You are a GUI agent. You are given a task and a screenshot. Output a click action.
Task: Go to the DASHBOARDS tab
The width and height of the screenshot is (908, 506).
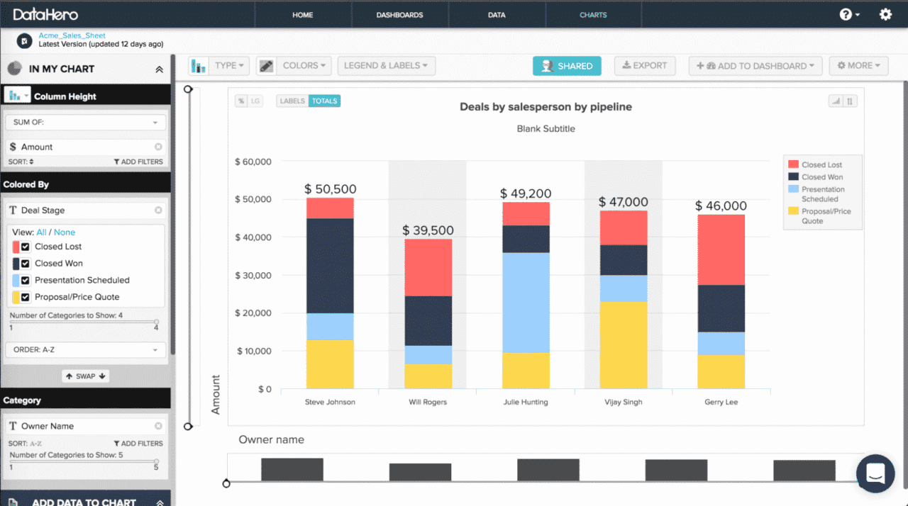399,15
